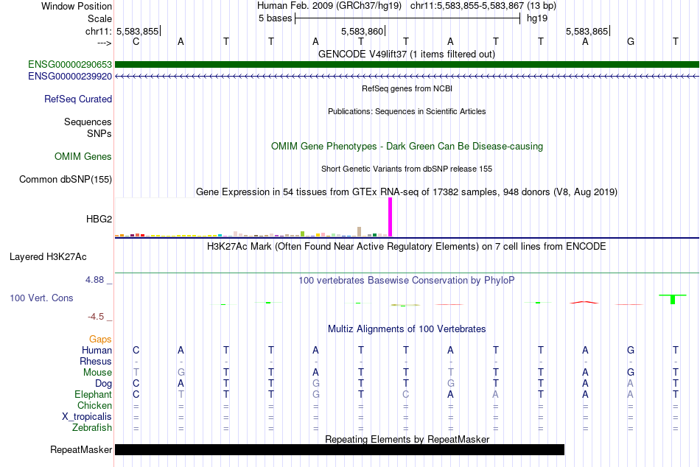Viewport: 700px width, 467px height.
Task: Open the "RefSeq genes from NCBI" title
Action: 407,88
